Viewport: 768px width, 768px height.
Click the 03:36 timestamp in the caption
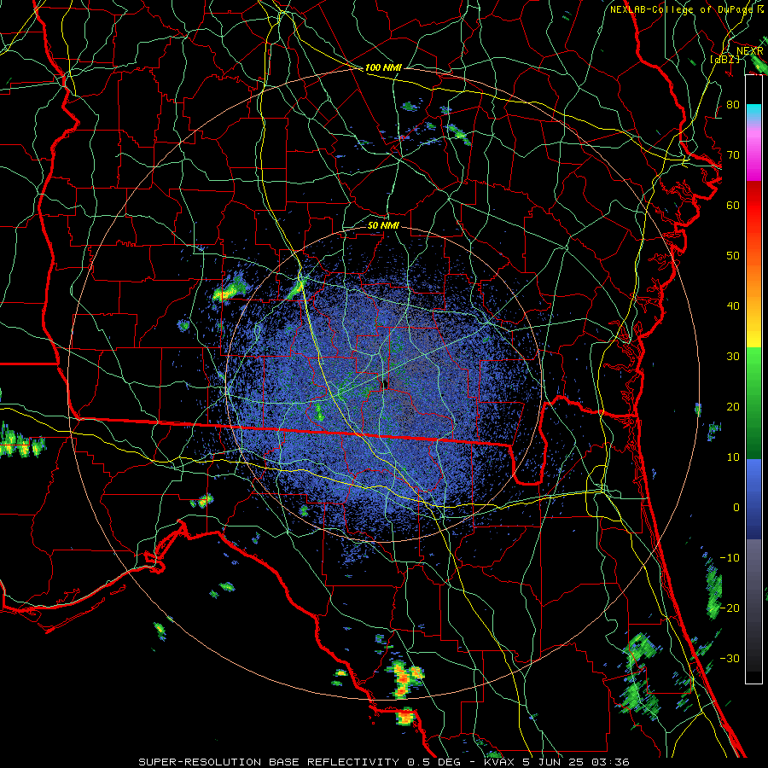(x=609, y=762)
